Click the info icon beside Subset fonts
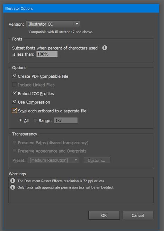Viewport: 164px width, 231px height. [x=104, y=48]
